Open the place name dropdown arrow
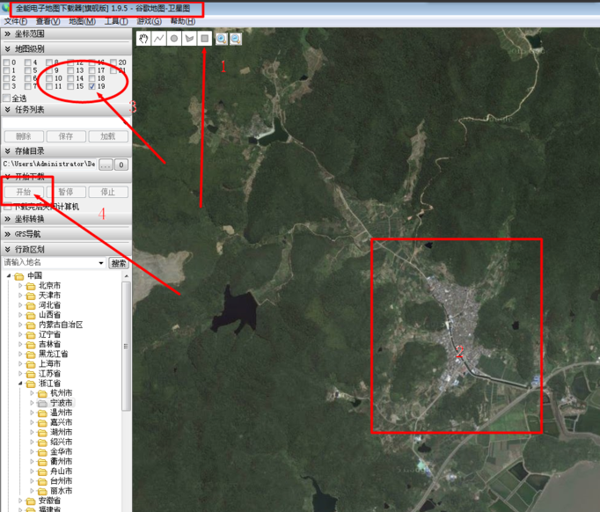Image resolution: width=600 pixels, height=512 pixels. tap(101, 263)
